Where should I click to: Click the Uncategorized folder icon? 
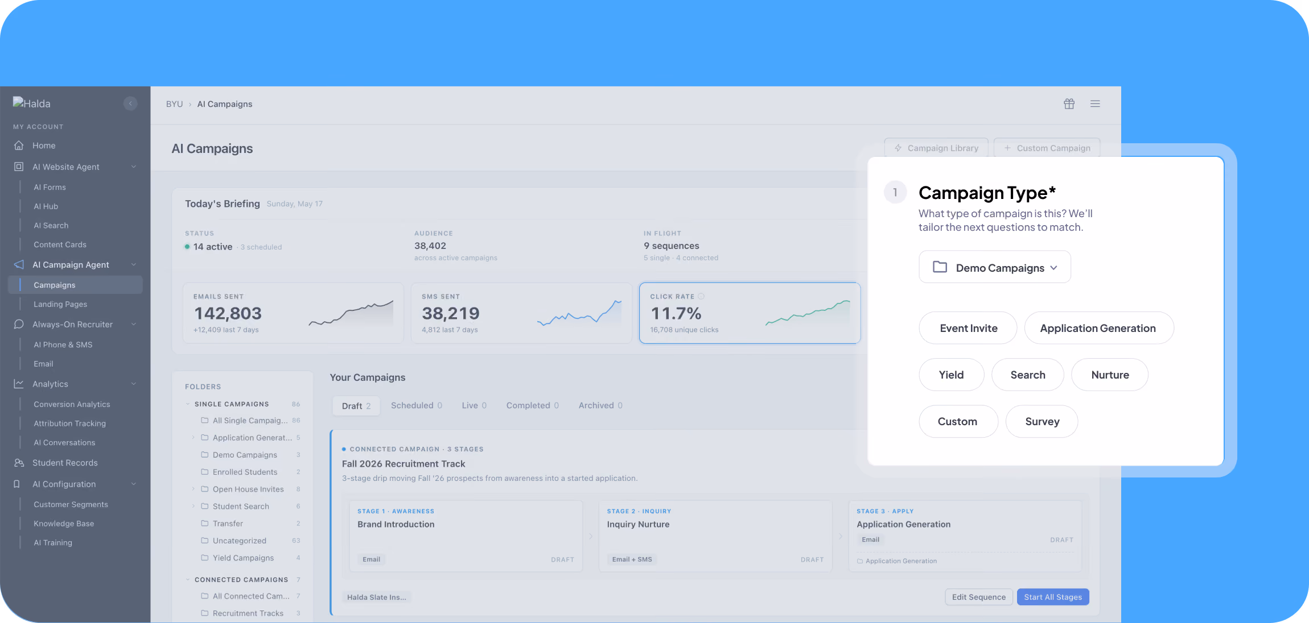204,541
